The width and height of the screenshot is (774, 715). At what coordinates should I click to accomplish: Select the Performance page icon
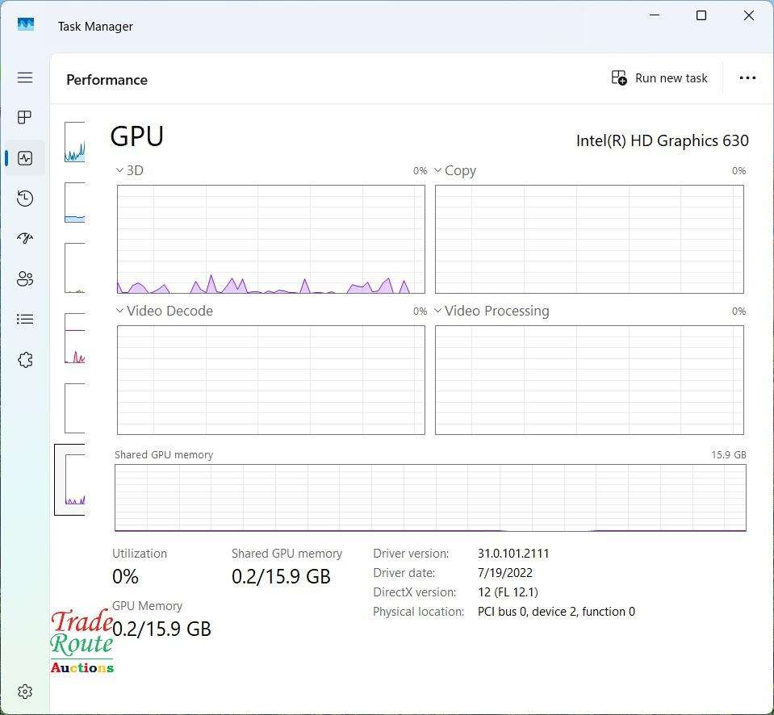click(x=25, y=158)
